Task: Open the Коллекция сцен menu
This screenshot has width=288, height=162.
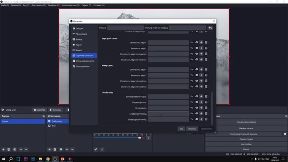Action: (x=71, y=5)
